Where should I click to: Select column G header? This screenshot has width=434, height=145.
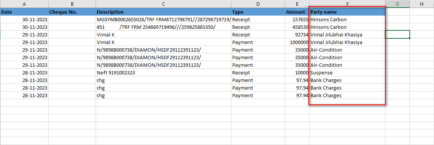(x=397, y=4)
